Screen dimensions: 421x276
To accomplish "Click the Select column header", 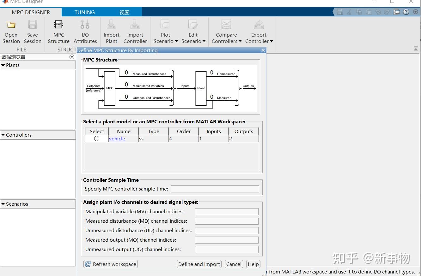I will pos(97,131).
